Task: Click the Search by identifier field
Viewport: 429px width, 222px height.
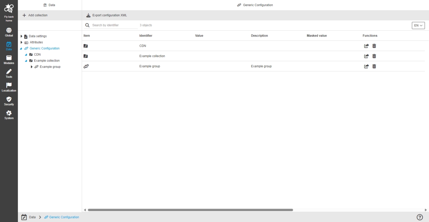Action: coord(114,25)
